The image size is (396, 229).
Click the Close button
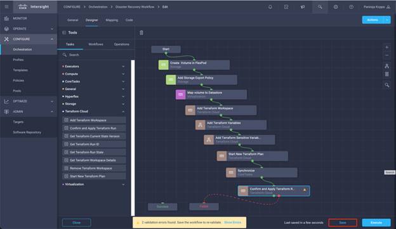click(x=77, y=223)
